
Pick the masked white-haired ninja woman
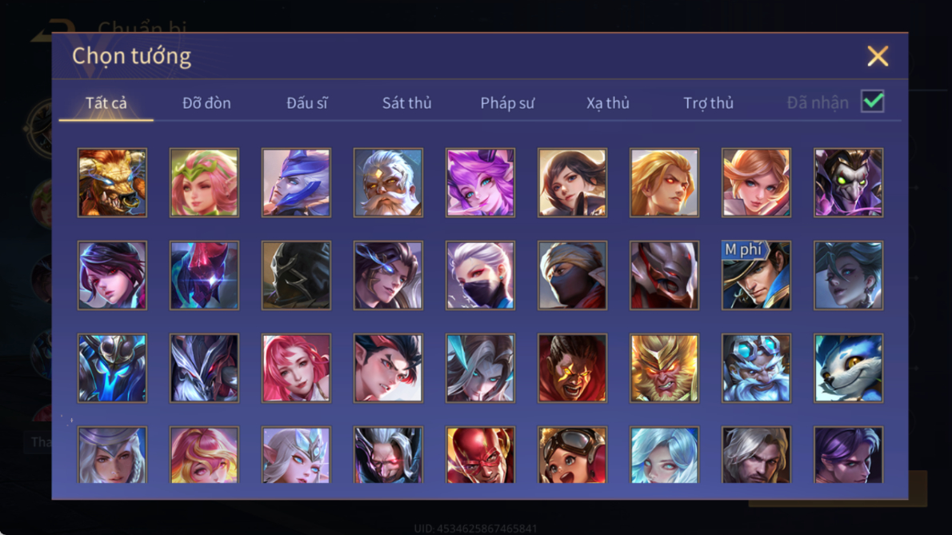pos(480,275)
